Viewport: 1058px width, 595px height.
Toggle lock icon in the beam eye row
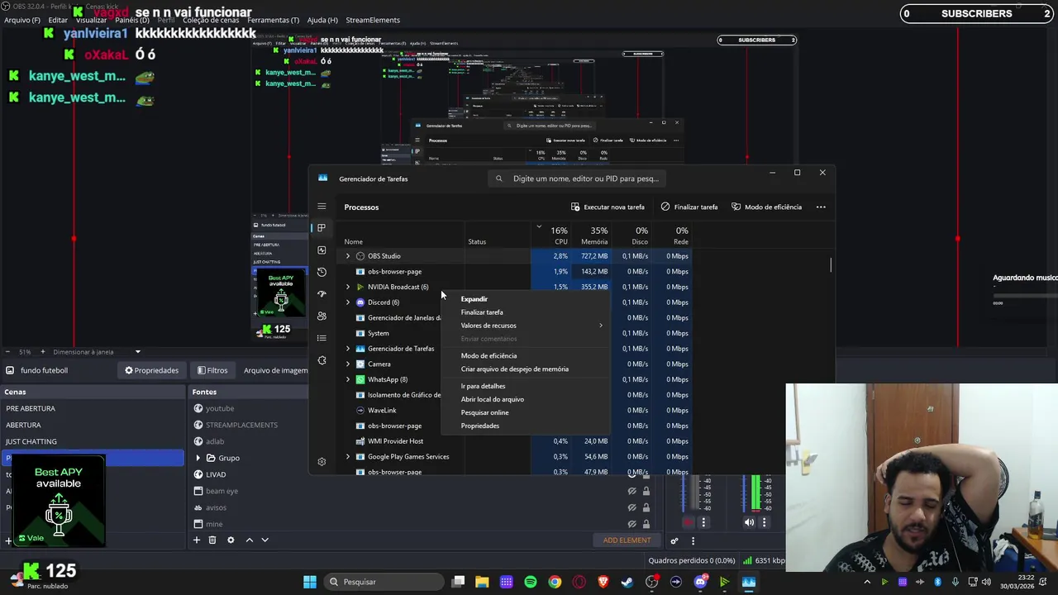click(646, 491)
